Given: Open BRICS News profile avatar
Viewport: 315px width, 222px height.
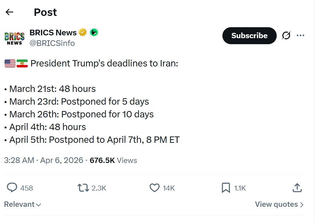Looking at the screenshot, I should tap(15, 38).
